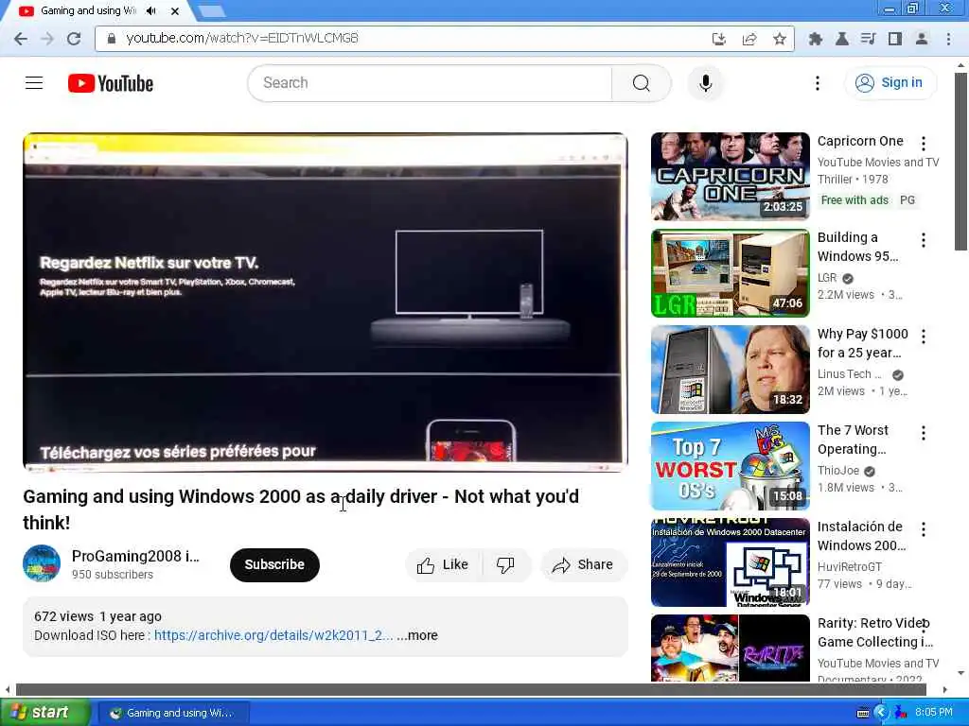The height and width of the screenshot is (726, 969).
Task: Open options for The 7 Worst Operating video
Action: [x=924, y=433]
